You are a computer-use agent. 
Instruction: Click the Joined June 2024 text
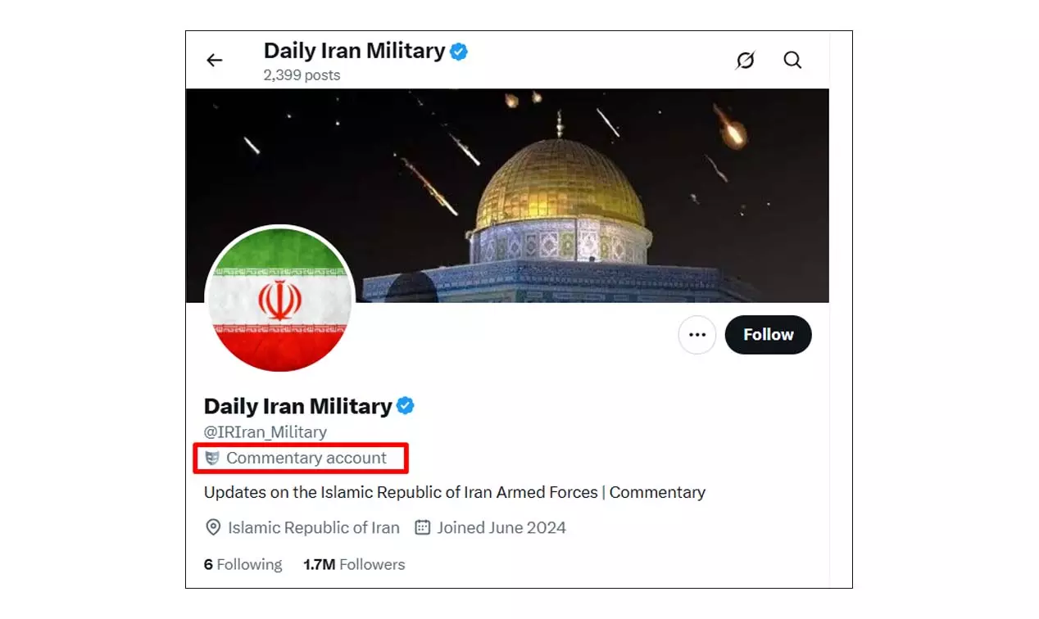[x=501, y=527]
